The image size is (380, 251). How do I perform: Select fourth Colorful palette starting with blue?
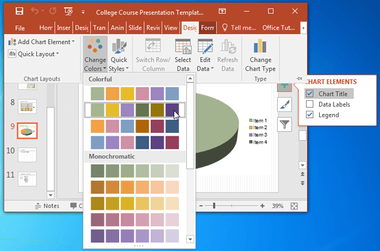tap(135, 143)
